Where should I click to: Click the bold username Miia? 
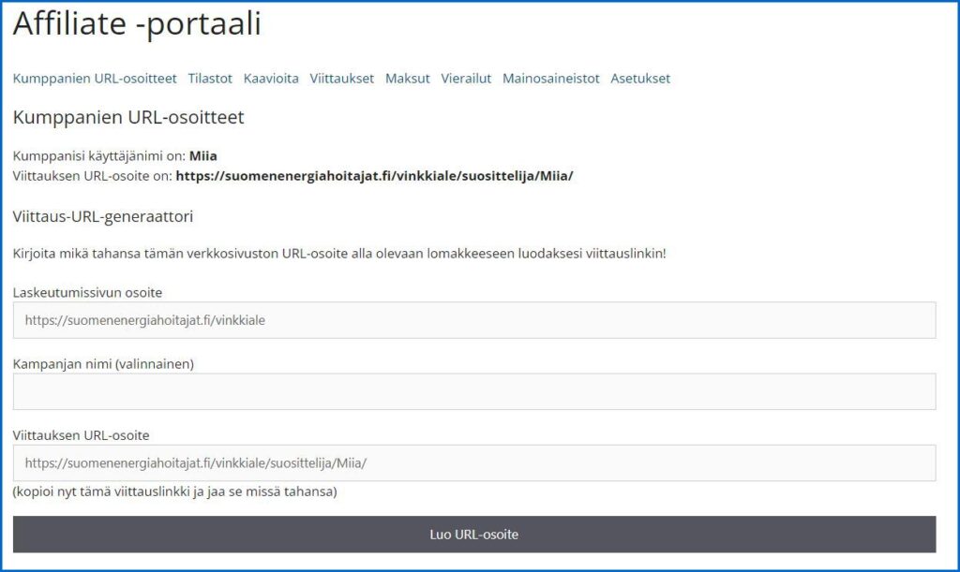coord(203,156)
